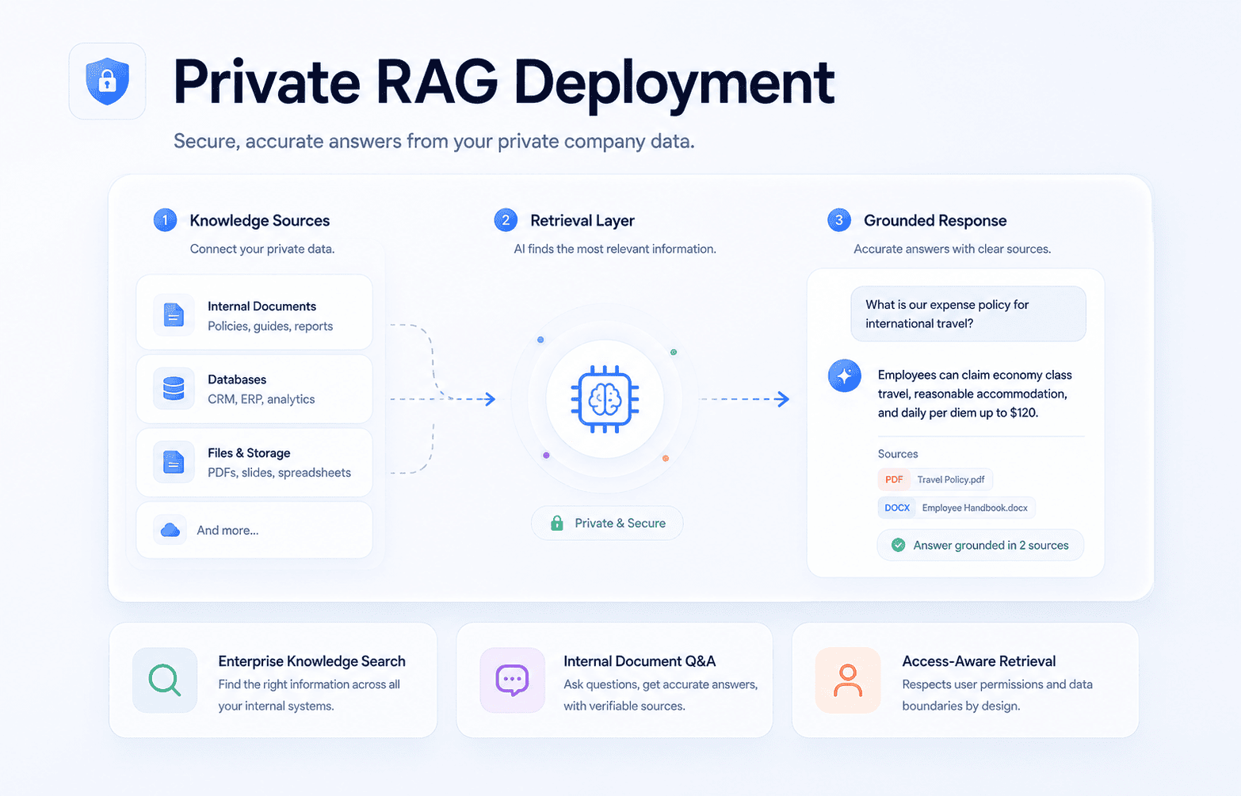Click the answer text about per diem
1241x796 pixels.
[975, 394]
